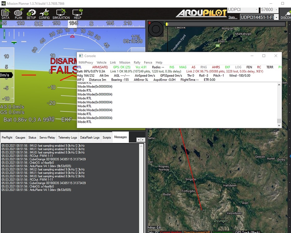Viewport: 291px width, 233px height.
Task: Click the yellow map slider handle
Action: (x=167, y=24)
